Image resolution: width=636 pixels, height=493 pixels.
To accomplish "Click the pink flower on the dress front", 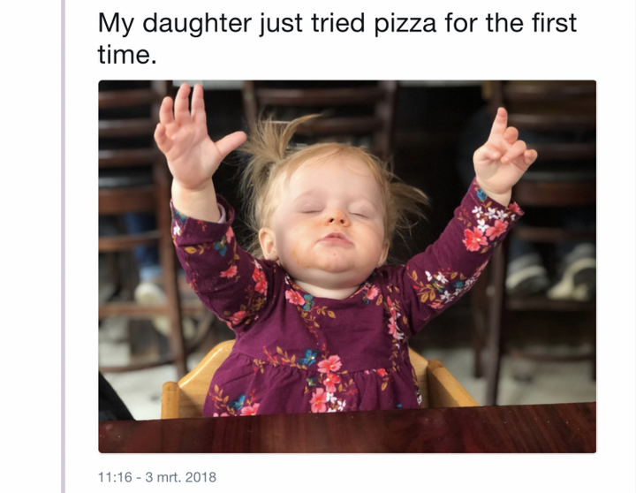I will pyautogui.click(x=329, y=364).
